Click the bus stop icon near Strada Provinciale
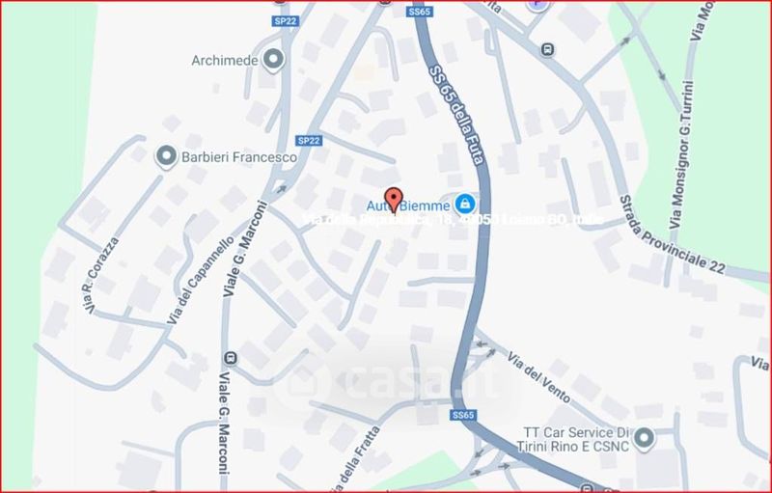772x493 pixels. coord(547,49)
